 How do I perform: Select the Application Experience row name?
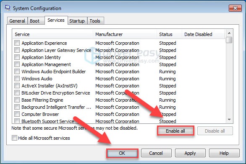coord(44,43)
